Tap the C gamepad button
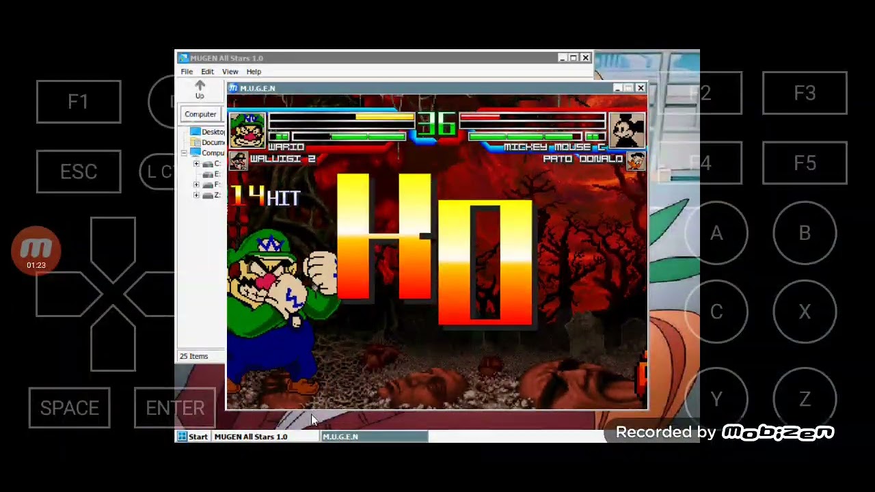This screenshot has height=492, width=875. pyautogui.click(x=716, y=312)
